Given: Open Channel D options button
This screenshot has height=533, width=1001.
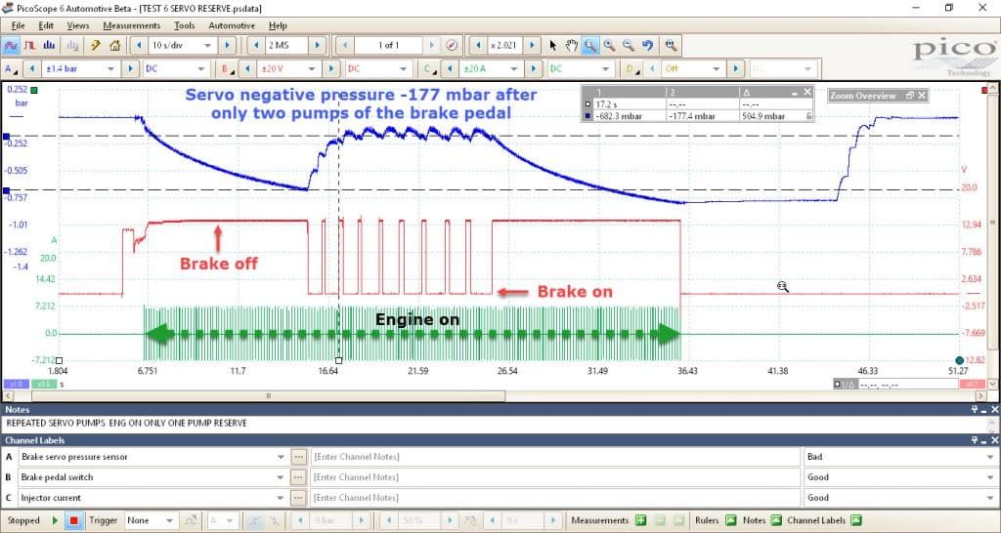Looking at the screenshot, I should click(x=631, y=69).
